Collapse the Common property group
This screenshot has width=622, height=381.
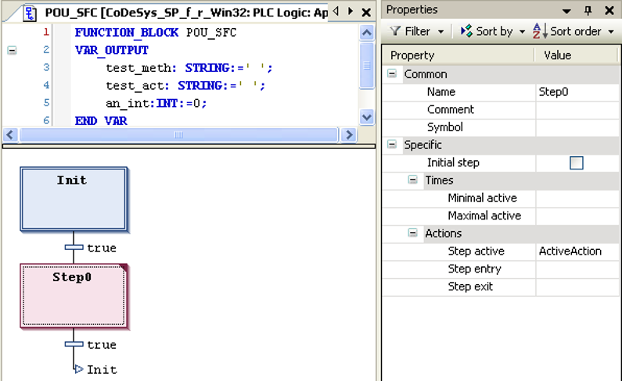tap(391, 74)
